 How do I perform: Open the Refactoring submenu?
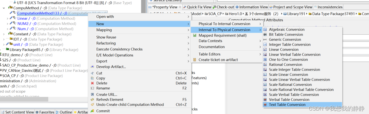[140, 43]
